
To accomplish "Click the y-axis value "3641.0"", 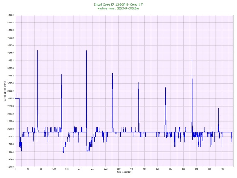I will [x=11, y=53].
